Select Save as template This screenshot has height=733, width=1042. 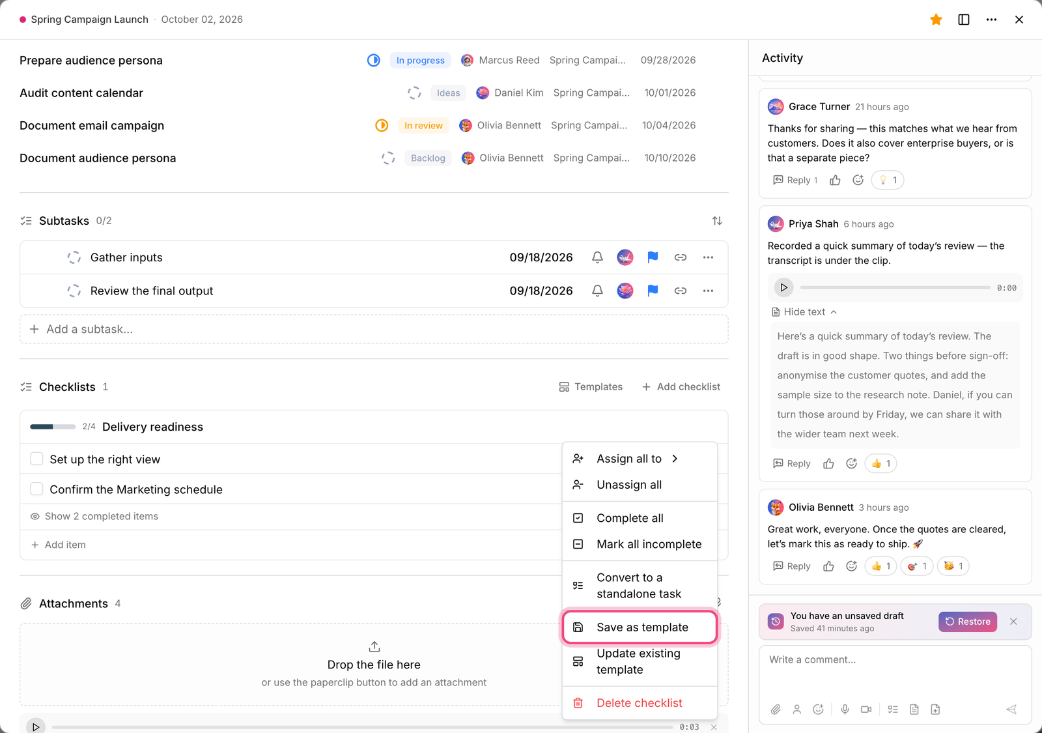click(x=640, y=627)
